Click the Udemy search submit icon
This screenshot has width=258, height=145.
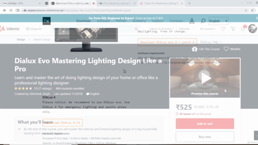click(x=136, y=29)
